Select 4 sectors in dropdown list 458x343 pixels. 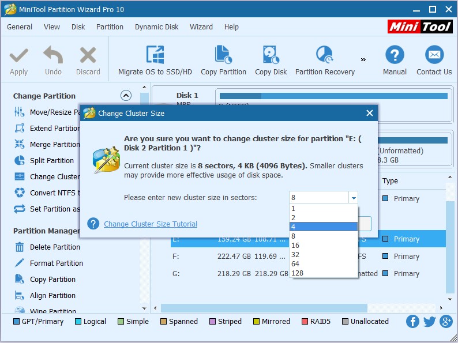pos(324,227)
